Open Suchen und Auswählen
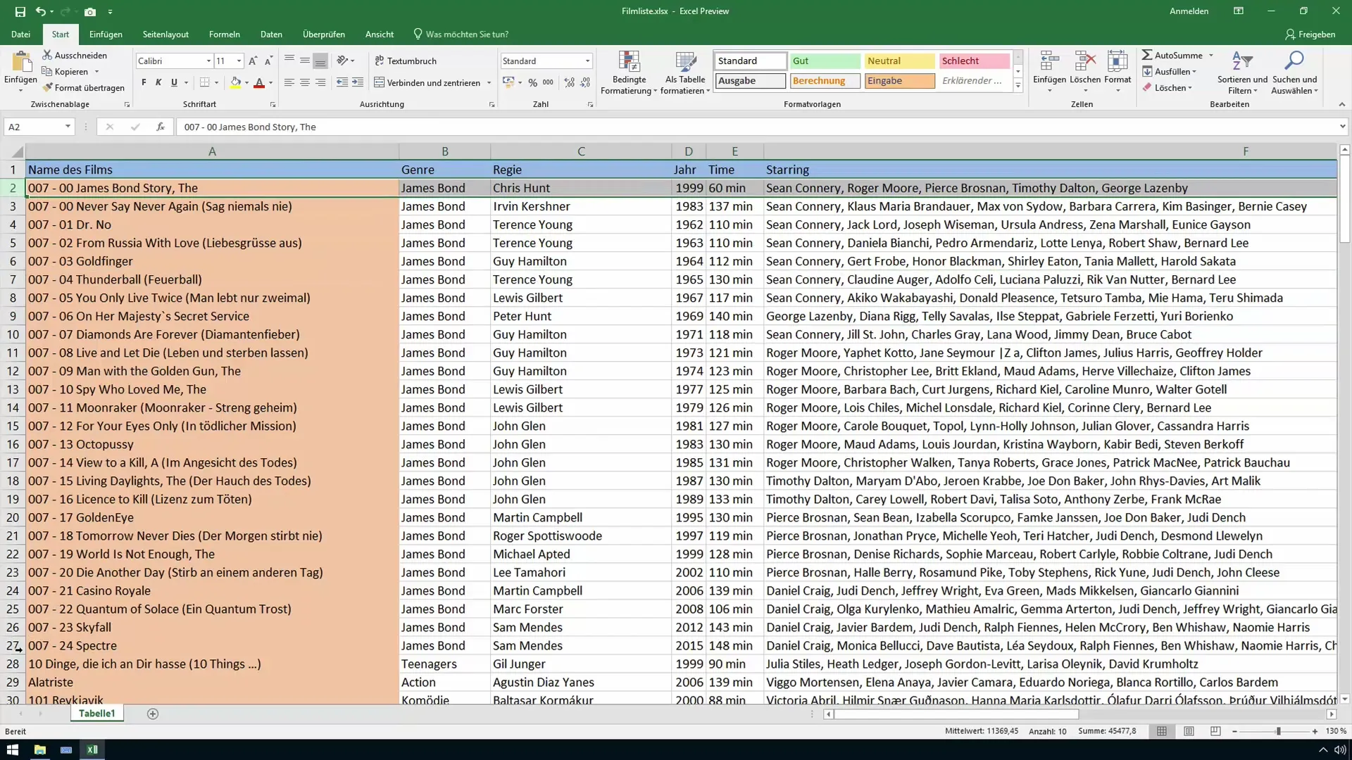1352x760 pixels. [1294, 72]
